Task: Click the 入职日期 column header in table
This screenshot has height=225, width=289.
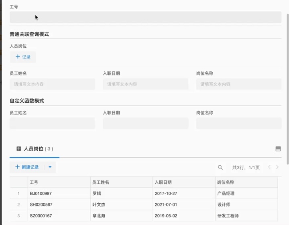Action: 163,182
